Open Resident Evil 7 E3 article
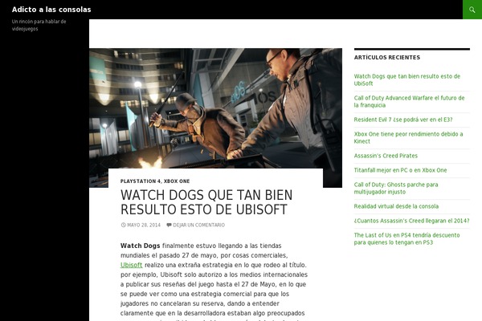 click(x=403, y=120)
